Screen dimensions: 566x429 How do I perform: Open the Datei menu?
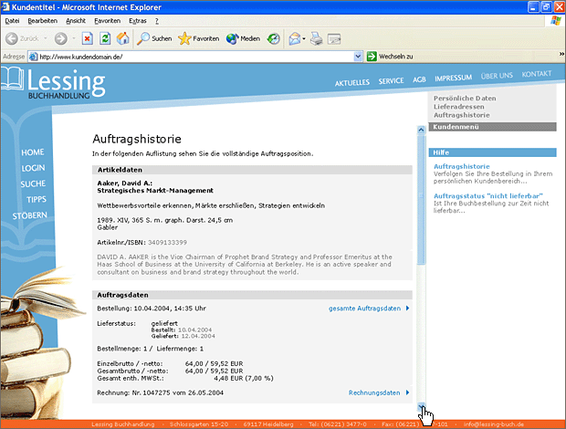[x=12, y=21]
